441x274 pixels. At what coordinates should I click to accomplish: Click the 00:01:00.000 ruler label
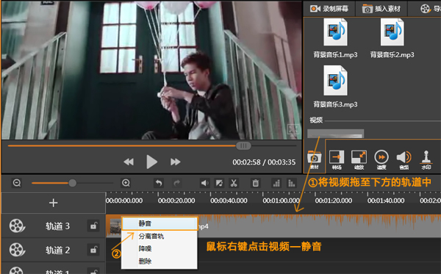[x=281, y=201]
